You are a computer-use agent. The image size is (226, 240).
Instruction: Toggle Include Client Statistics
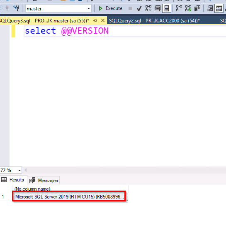point(197,8)
